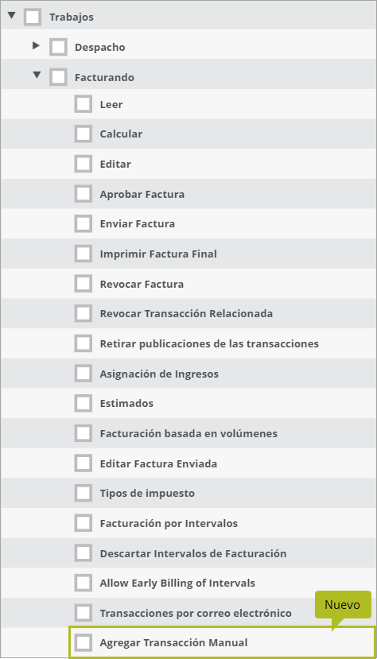Enable the Despacho checkbox

[58, 47]
